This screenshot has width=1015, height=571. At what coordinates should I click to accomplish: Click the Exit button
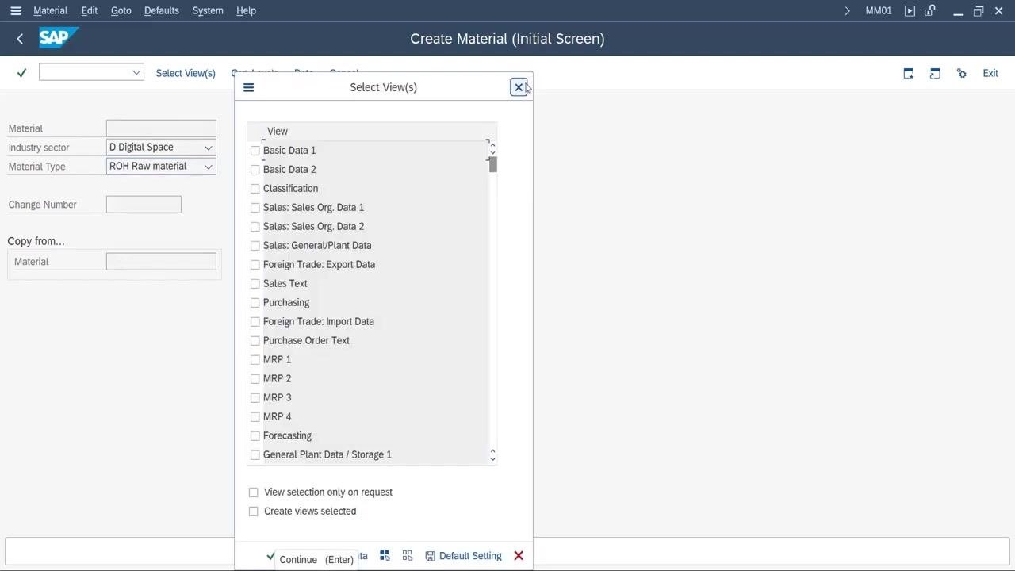point(990,73)
